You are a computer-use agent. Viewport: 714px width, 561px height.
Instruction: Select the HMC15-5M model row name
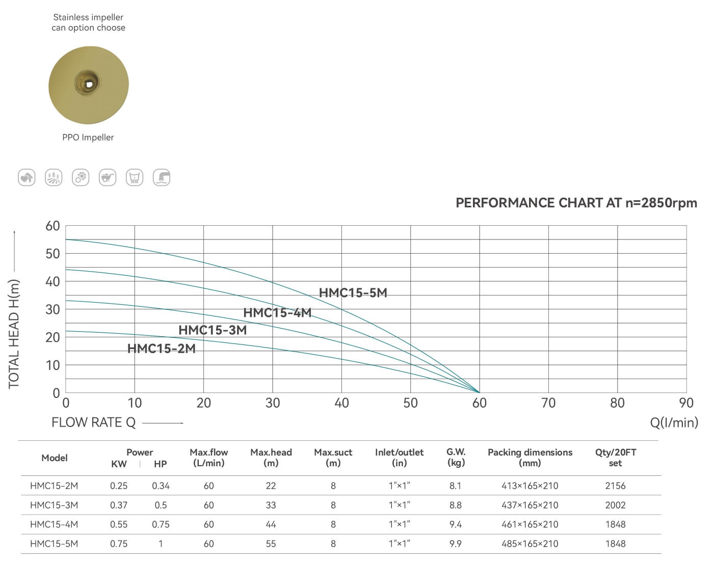pos(54,544)
